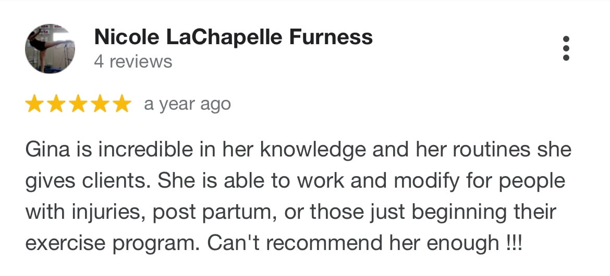Click the 'a year ago' timestamp
Viewport: 610px width, 276px height.
tap(188, 104)
